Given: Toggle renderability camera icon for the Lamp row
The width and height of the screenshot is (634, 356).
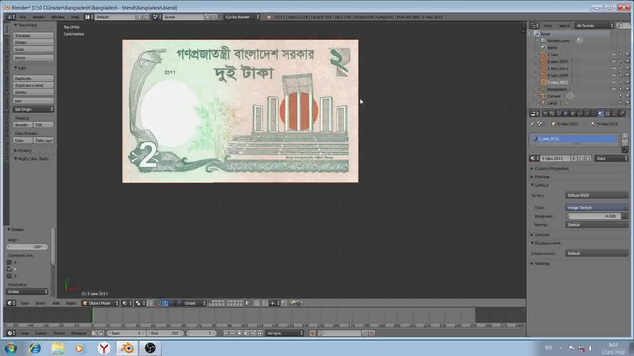Looking at the screenshot, I should coord(627,103).
